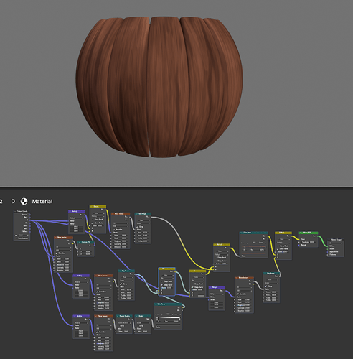Image resolution: width=353 pixels, height=359 pixels.
Task: Collapse the Diffuse BSDF node via header arrow
Action: [x=301, y=233]
